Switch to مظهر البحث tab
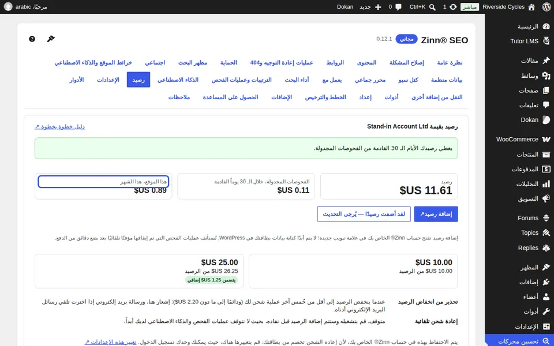Image resolution: width=554 pixels, height=346 pixels. pos(193,62)
